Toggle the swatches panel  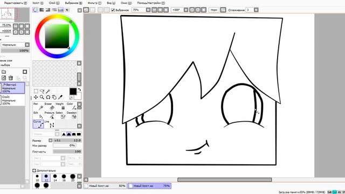tap(61, 10)
